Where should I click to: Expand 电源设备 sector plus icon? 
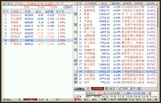(x=76, y=61)
